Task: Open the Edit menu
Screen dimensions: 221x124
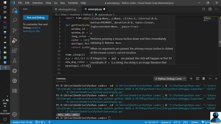Action: 27,3
